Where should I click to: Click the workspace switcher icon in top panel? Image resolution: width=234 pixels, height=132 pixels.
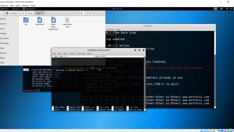click(215, 9)
